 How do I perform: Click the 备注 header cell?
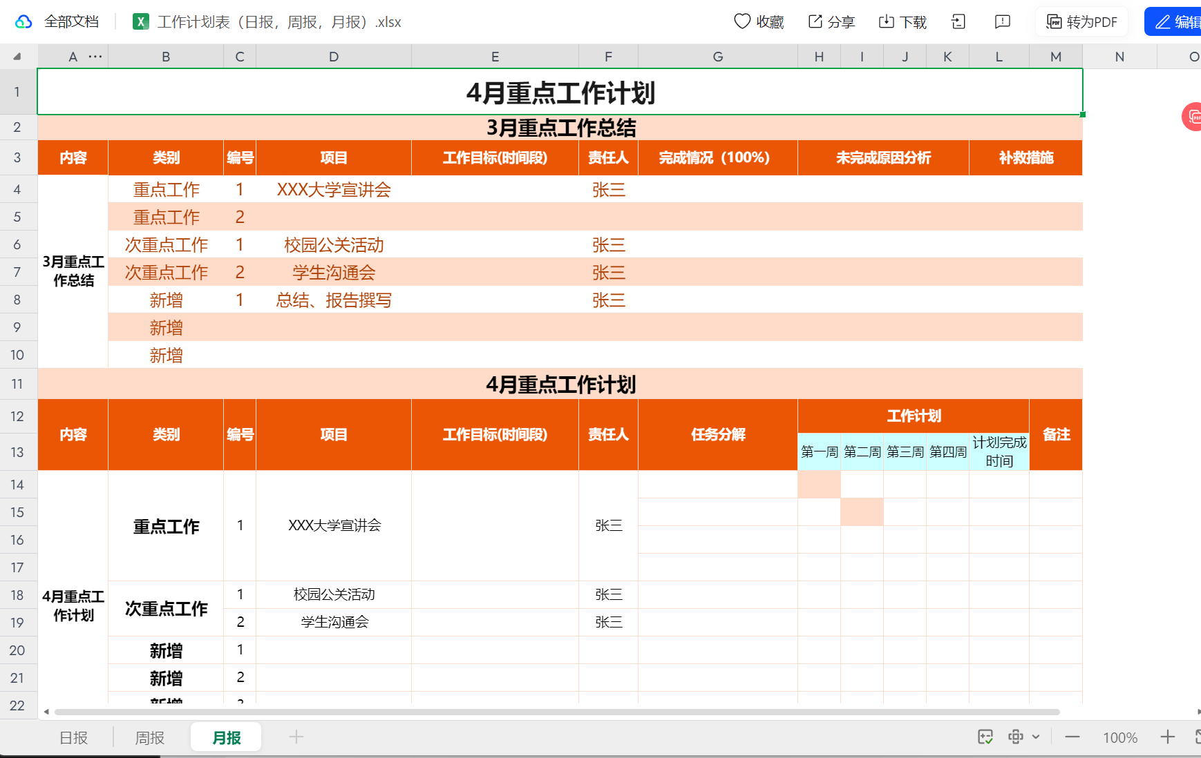pyautogui.click(x=1056, y=434)
